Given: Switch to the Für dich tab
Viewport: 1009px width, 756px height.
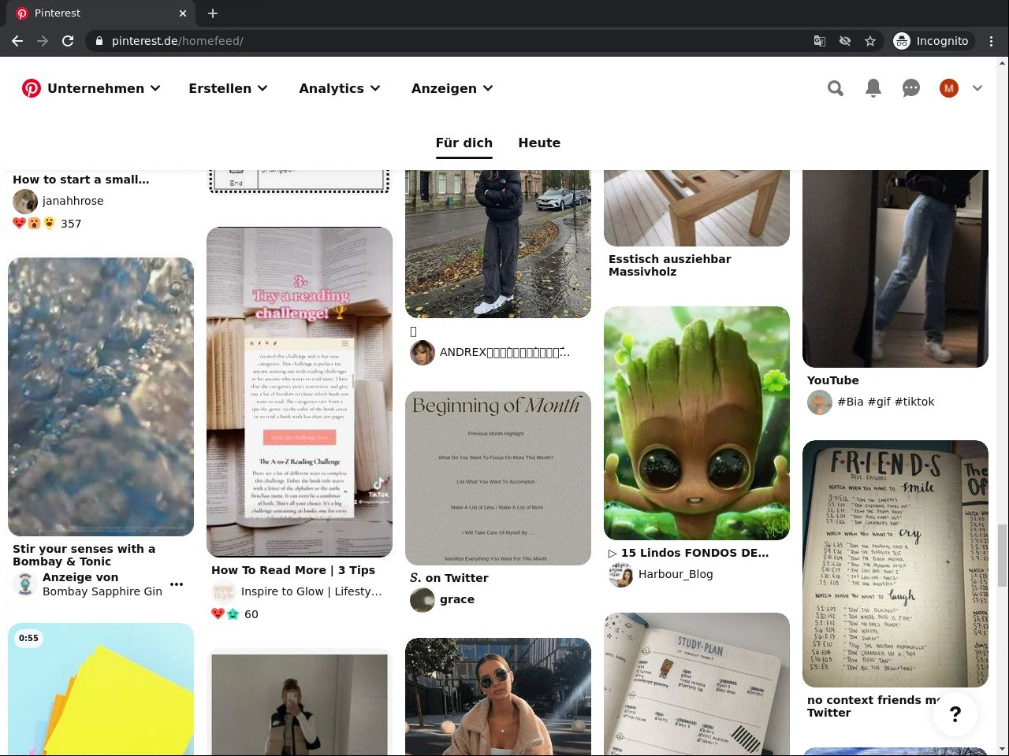Looking at the screenshot, I should click(x=464, y=143).
